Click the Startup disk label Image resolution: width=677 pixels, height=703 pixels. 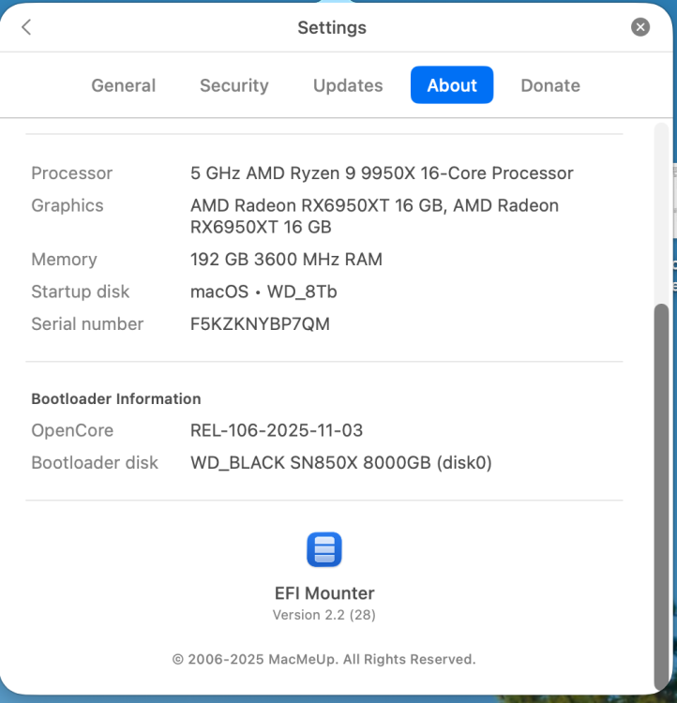tap(81, 292)
